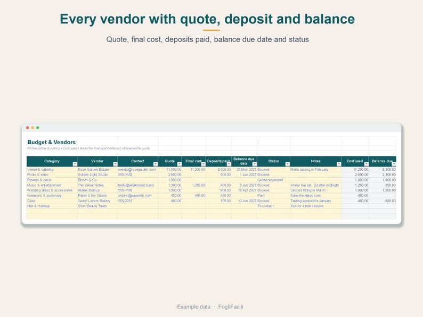Select the 'Flowers & decor' category cell
This screenshot has height=317, width=423.
[52, 180]
